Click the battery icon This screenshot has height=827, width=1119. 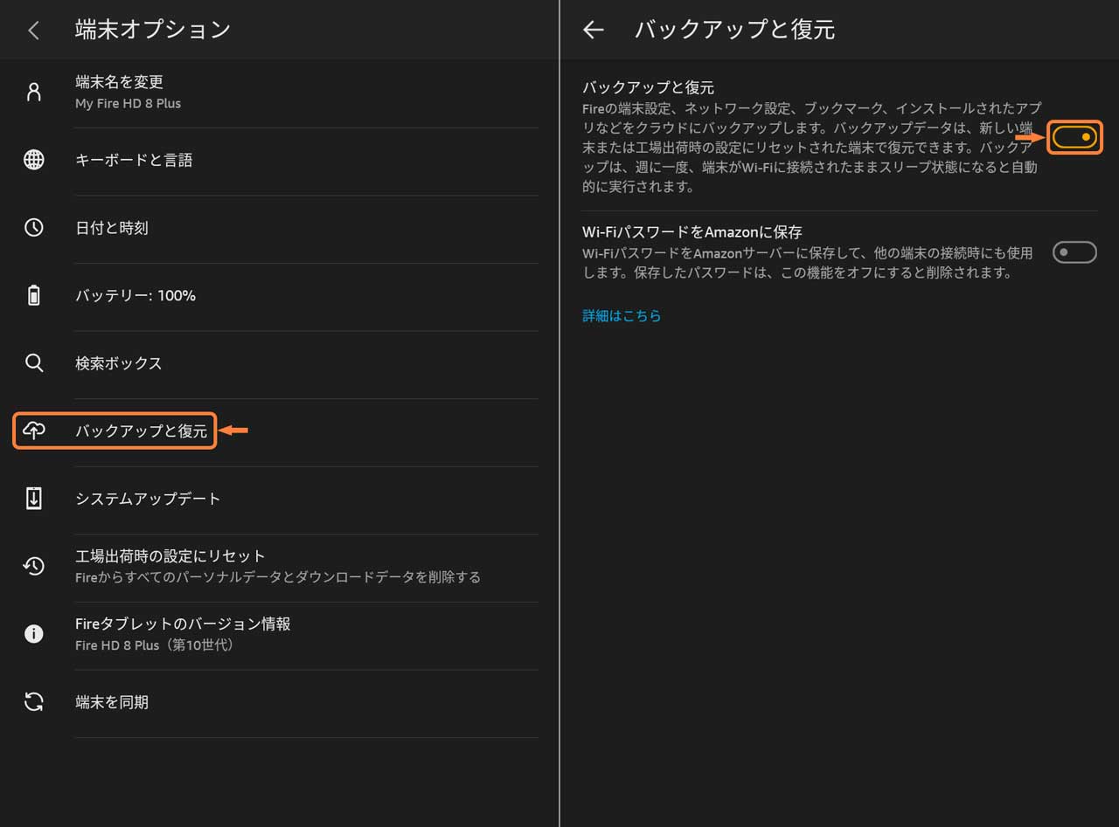click(33, 295)
